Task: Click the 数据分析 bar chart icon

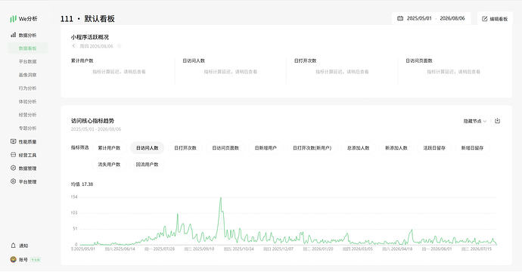Action: pyautogui.click(x=14, y=35)
